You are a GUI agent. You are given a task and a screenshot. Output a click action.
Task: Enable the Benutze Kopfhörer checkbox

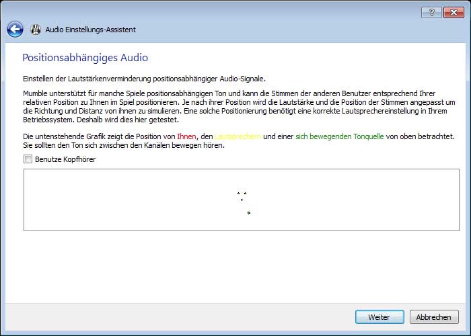point(28,159)
